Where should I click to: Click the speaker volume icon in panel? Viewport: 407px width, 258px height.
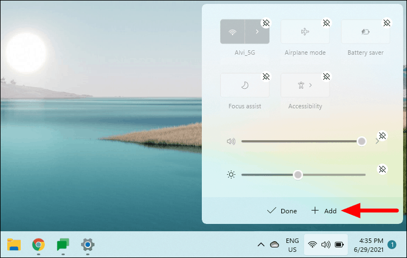pos(231,141)
